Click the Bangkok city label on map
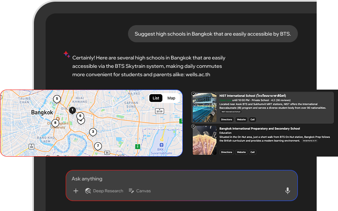This screenshot has width=338, height=211. pos(42,112)
